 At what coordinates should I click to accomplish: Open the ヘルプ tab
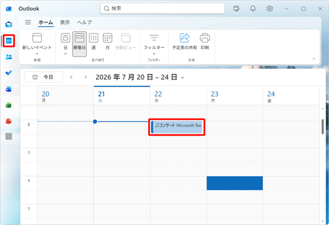coord(84,22)
